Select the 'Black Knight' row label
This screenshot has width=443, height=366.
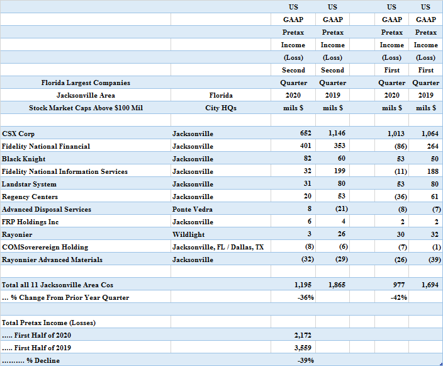pos(23,159)
